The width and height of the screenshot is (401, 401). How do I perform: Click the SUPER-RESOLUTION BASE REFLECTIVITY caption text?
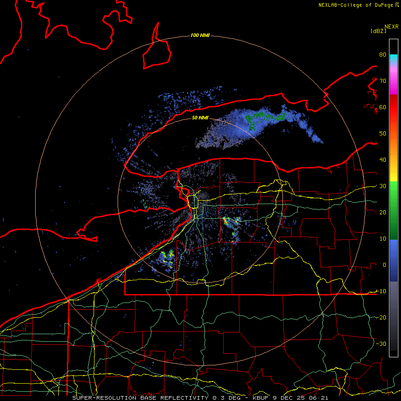[140, 398]
